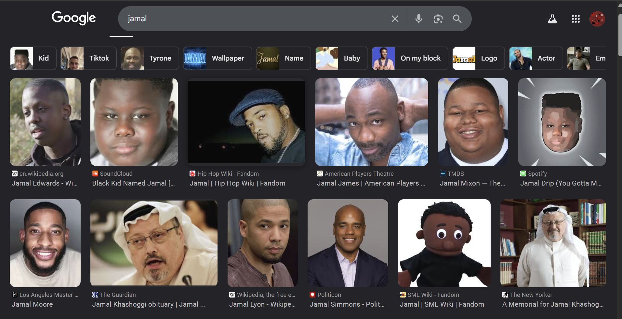This screenshot has height=319, width=622.
Task: Clear the search box with X icon
Action: click(395, 19)
